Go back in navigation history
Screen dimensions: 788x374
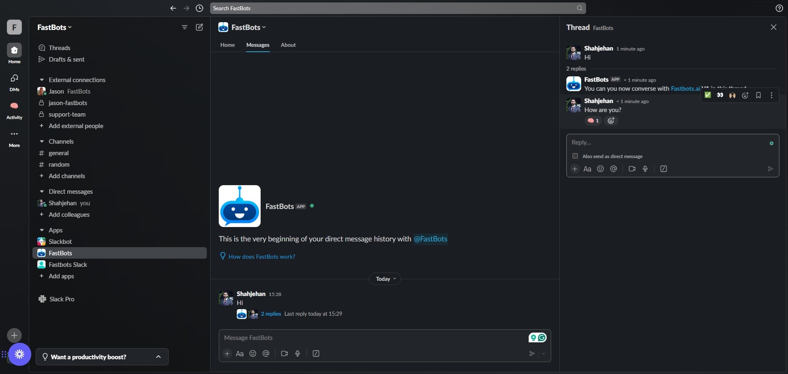tap(173, 8)
